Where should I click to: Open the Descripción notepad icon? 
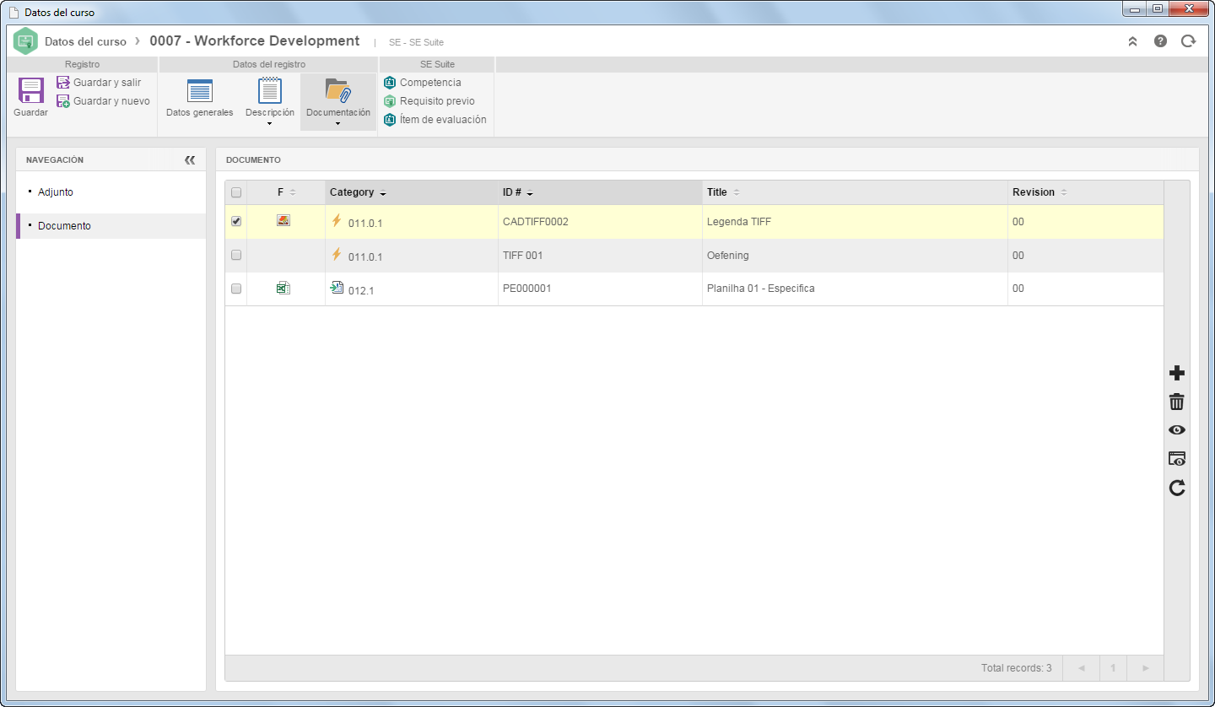pos(270,90)
